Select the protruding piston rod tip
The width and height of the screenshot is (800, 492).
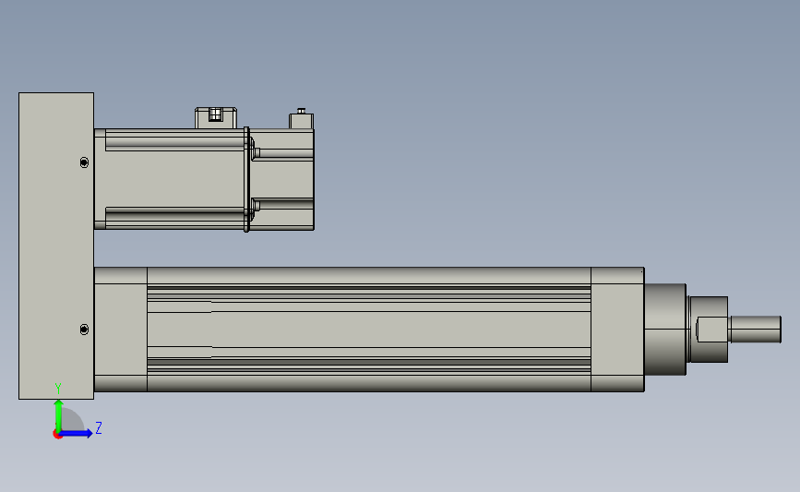pos(755,330)
